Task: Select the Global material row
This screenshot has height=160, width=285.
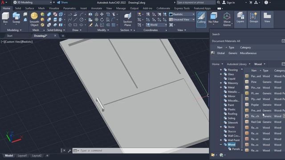Action: click(248, 53)
